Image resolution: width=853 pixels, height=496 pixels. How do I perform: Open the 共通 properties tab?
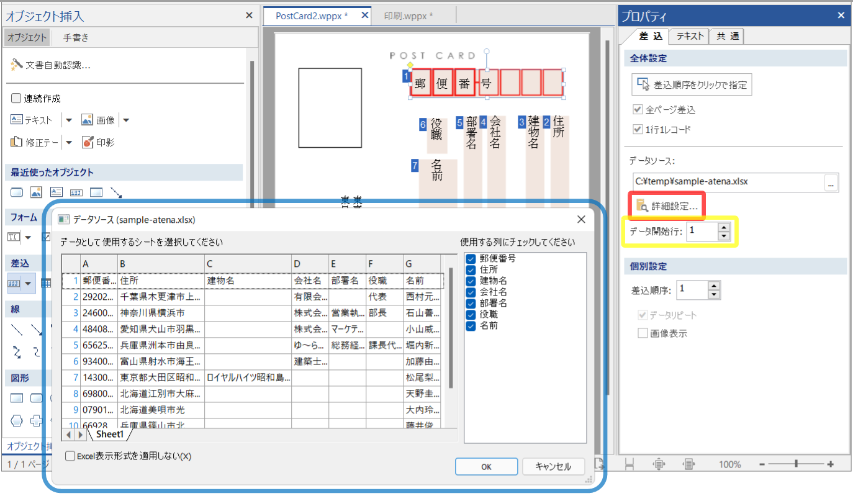click(x=728, y=36)
